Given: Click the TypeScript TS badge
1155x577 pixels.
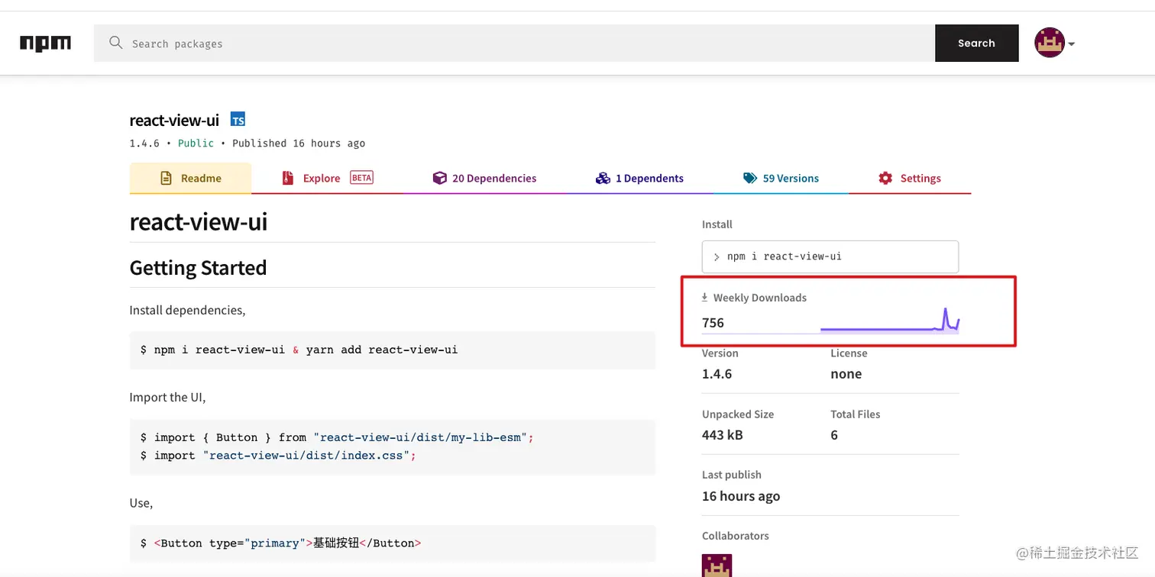Looking at the screenshot, I should tap(238, 120).
